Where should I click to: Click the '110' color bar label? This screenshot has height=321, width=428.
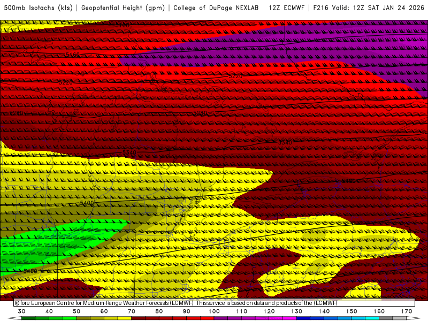click(x=242, y=311)
